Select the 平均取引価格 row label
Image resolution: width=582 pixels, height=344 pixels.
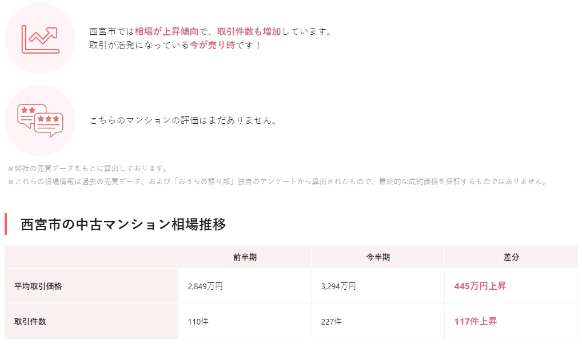[x=38, y=286]
